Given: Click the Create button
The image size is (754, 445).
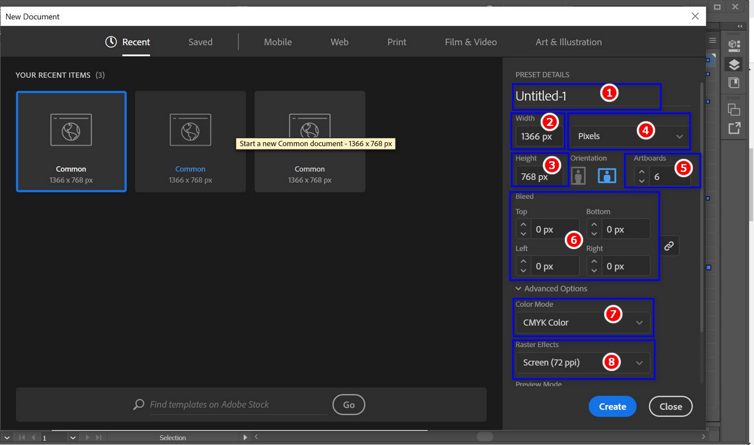Looking at the screenshot, I should pyautogui.click(x=612, y=407).
